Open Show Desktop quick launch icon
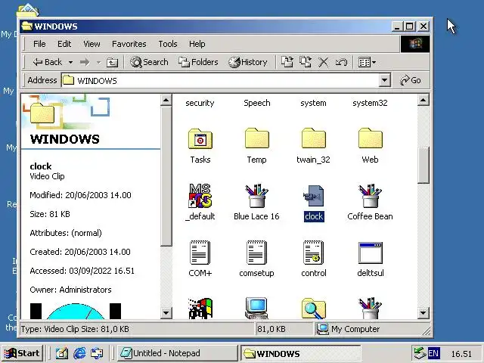The image size is (484, 363). click(x=62, y=353)
